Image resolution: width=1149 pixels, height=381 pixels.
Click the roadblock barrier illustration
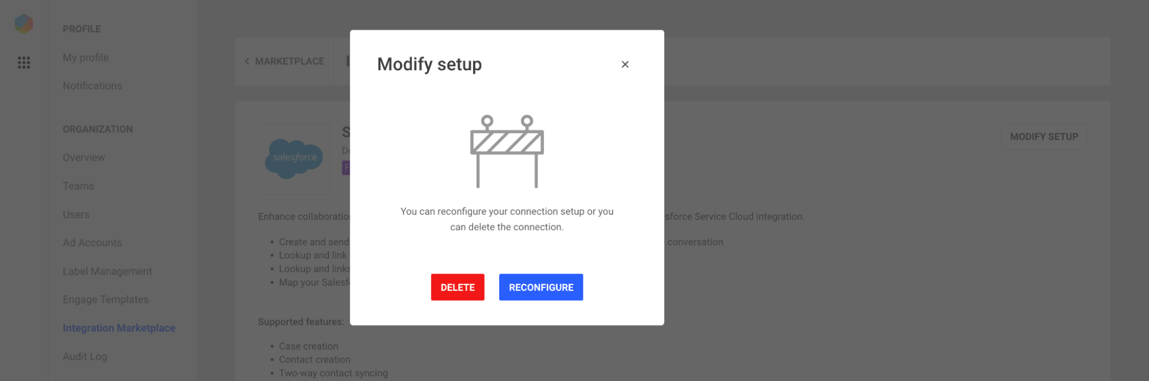coord(507,151)
